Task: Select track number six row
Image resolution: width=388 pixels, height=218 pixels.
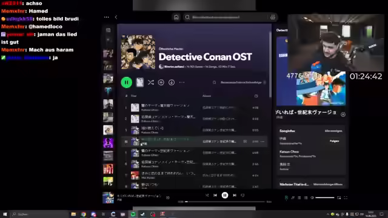Action: point(194,164)
